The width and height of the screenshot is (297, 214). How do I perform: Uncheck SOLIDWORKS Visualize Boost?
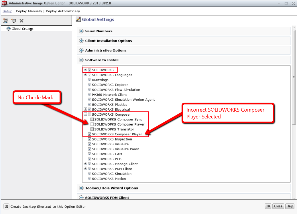tap(90, 149)
